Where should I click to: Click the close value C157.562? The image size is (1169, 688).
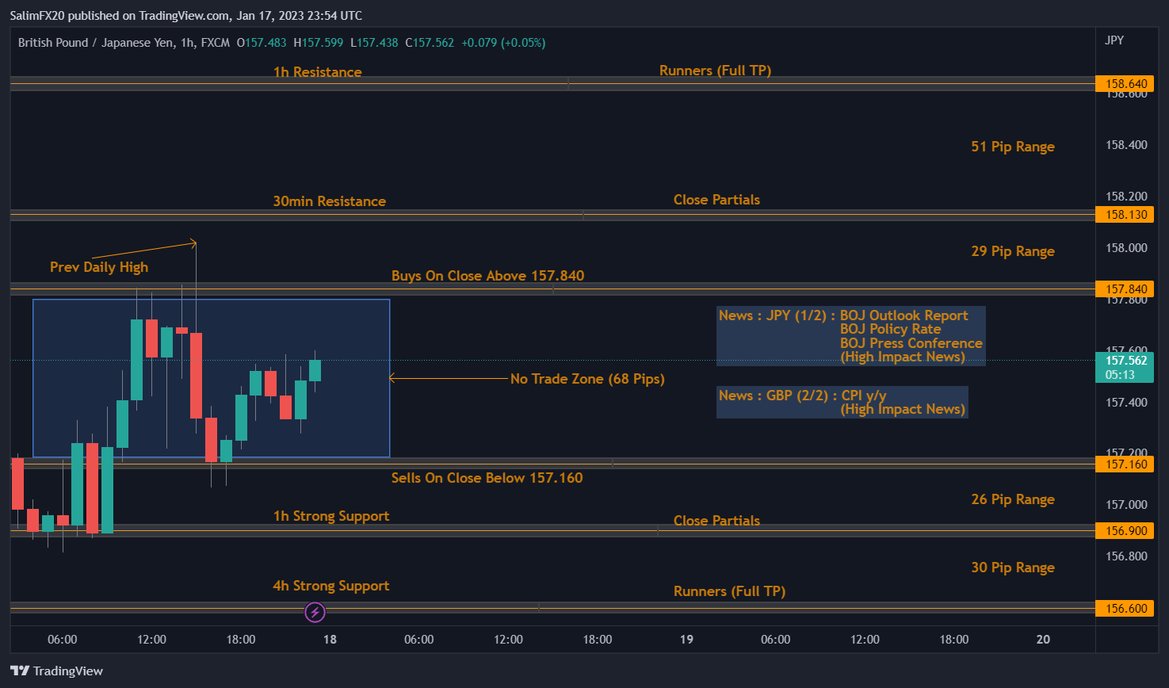point(430,43)
